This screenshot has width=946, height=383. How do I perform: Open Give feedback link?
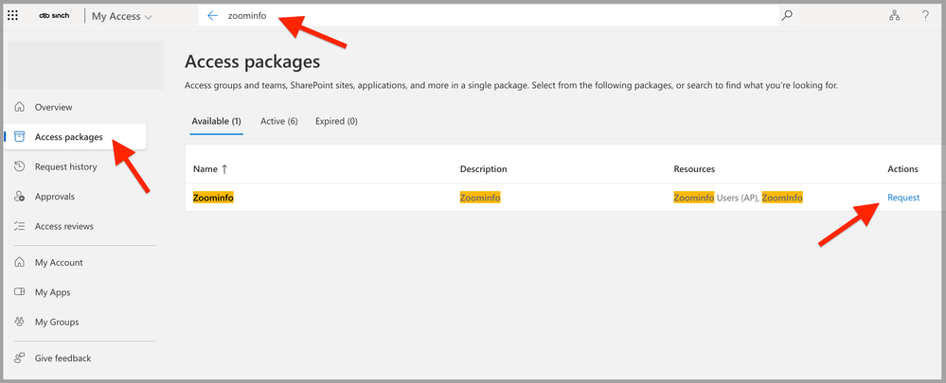(62, 358)
